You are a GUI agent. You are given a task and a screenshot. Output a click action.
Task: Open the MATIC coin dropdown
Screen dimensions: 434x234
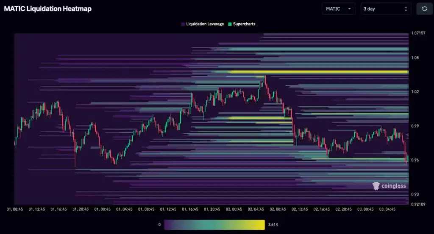pos(339,9)
